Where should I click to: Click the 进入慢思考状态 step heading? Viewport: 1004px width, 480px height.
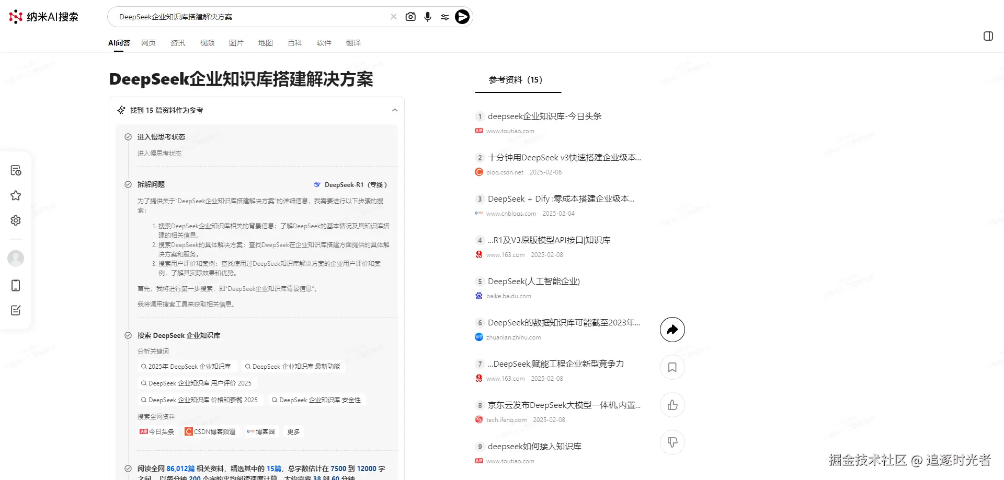pyautogui.click(x=161, y=137)
